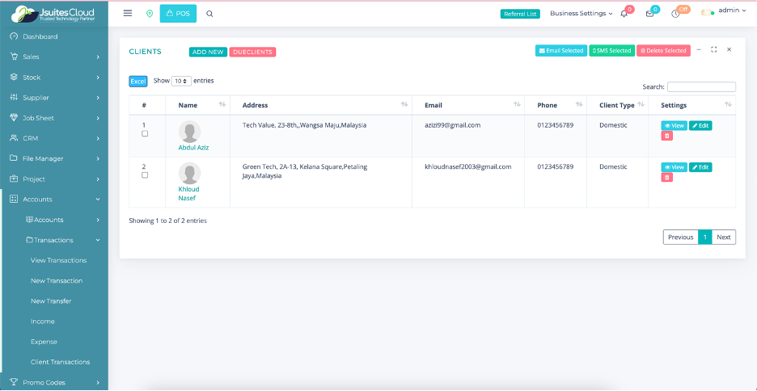This screenshot has width=757, height=391.
Task: Click the ADD NEW button
Action: point(208,52)
